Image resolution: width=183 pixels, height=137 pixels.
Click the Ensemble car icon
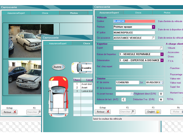pos(82,68)
